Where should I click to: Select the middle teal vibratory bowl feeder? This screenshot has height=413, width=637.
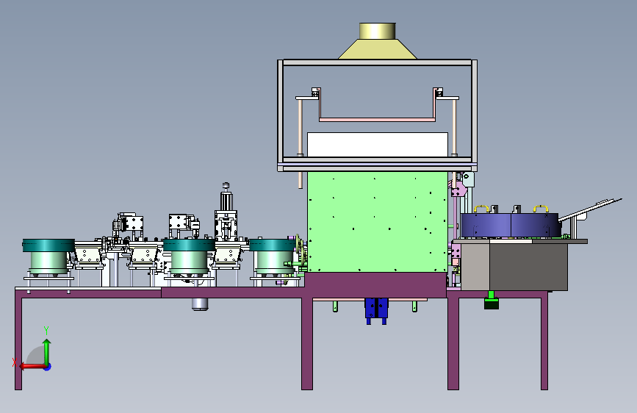(x=189, y=256)
